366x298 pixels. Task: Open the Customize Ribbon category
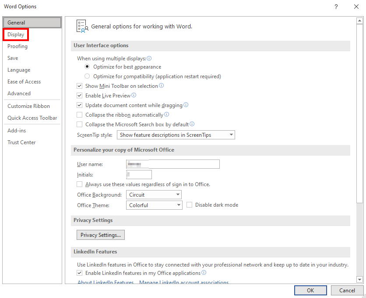pos(32,106)
